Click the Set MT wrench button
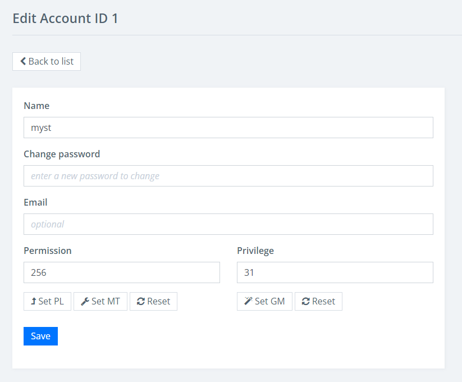Viewport: 462px width, 382px height. tap(100, 301)
